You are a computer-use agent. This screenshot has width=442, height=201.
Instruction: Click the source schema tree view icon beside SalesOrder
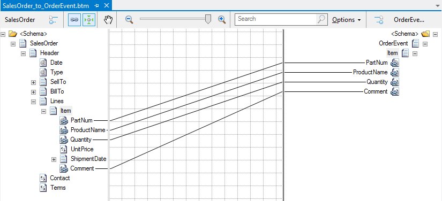53,20
